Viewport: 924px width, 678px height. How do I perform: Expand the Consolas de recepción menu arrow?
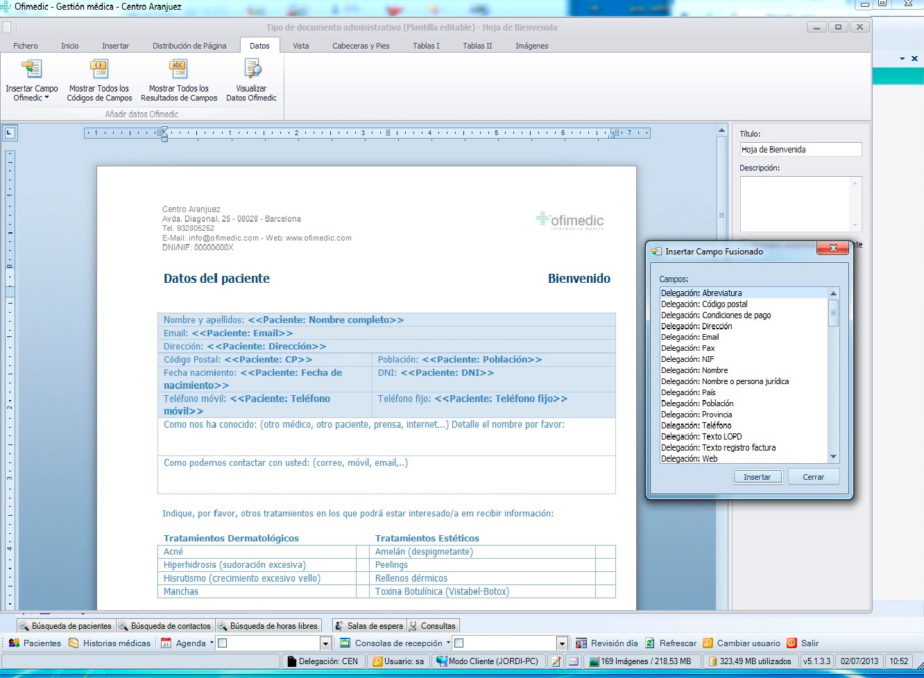coord(448,643)
